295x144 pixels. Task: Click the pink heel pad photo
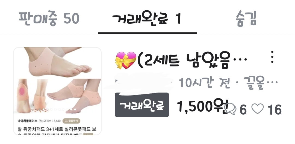pyautogui.click(x=23, y=96)
